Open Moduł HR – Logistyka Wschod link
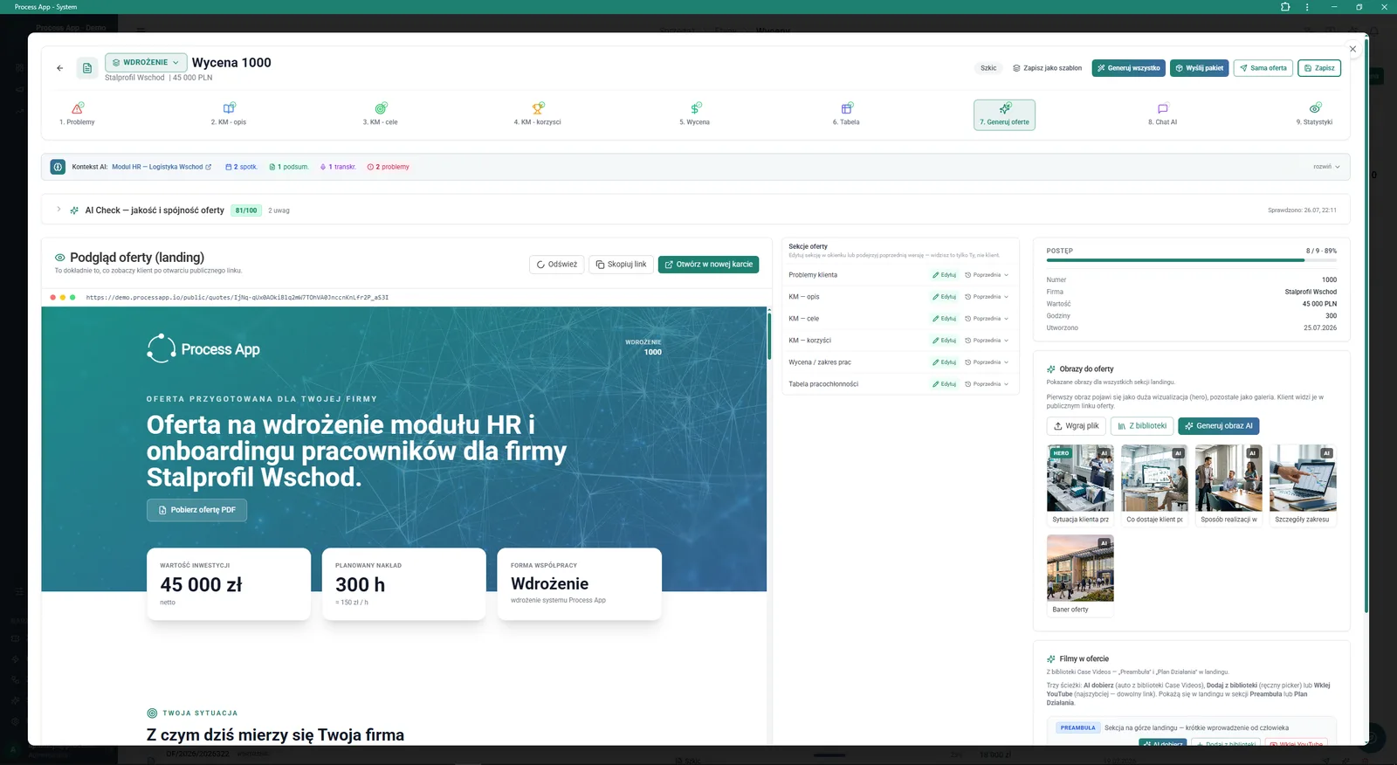Viewport: 1397px width, 765px height. (161, 167)
